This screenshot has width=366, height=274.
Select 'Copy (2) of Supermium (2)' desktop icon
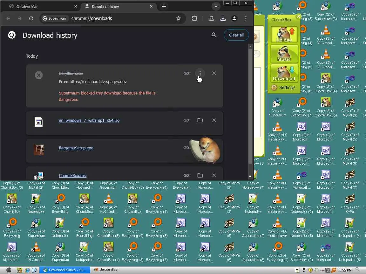[301, 251]
